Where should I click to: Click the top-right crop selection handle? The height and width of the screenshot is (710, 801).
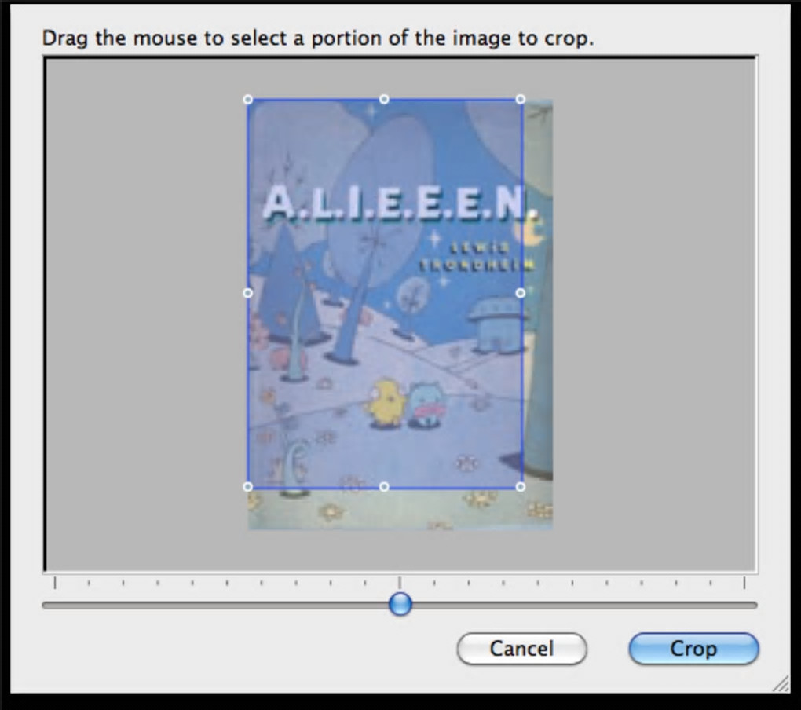(x=521, y=99)
